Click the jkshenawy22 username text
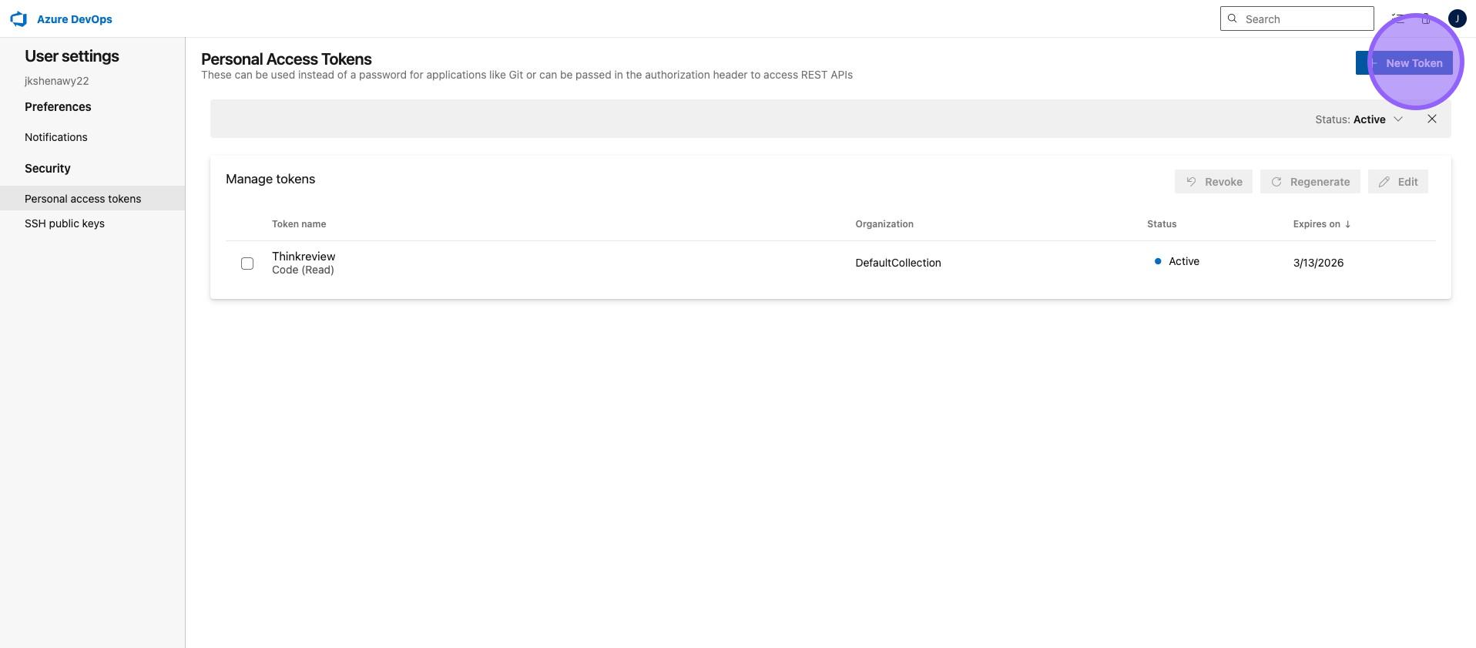1476x648 pixels. 56,81
